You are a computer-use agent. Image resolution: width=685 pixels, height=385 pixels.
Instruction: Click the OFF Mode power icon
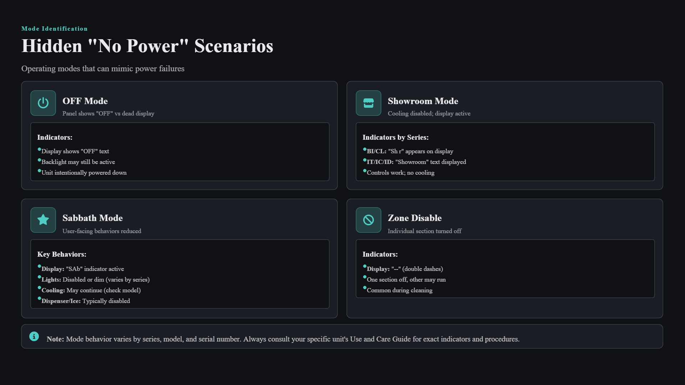[43, 103]
